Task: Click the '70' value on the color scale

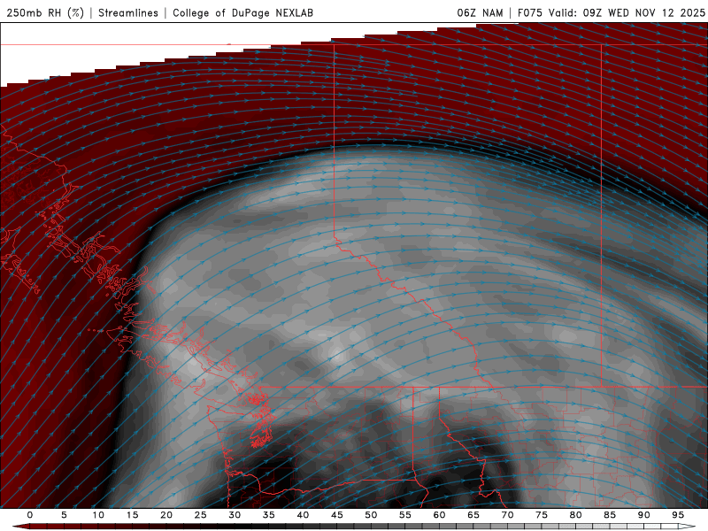Action: [507, 515]
